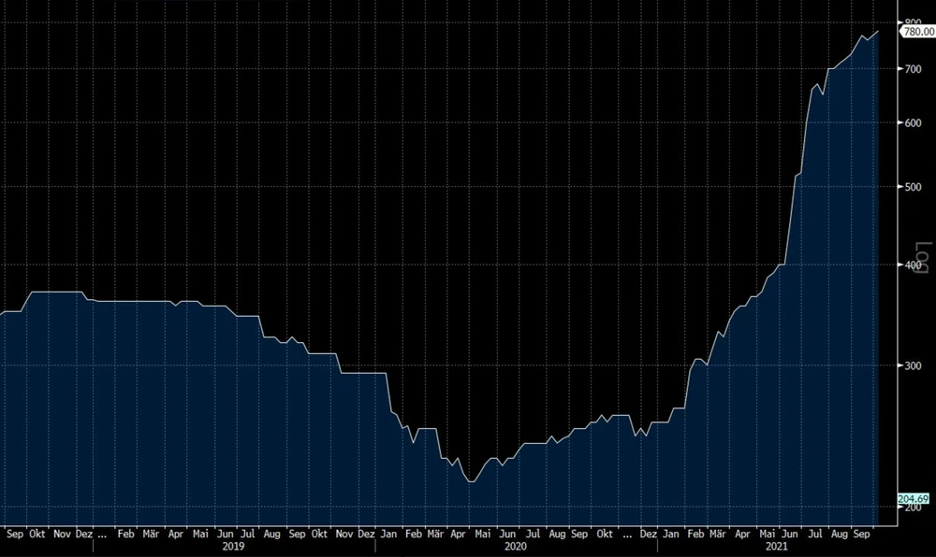The height and width of the screenshot is (557, 936).
Task: Click the 600 tick on price axis
Action: (x=909, y=122)
